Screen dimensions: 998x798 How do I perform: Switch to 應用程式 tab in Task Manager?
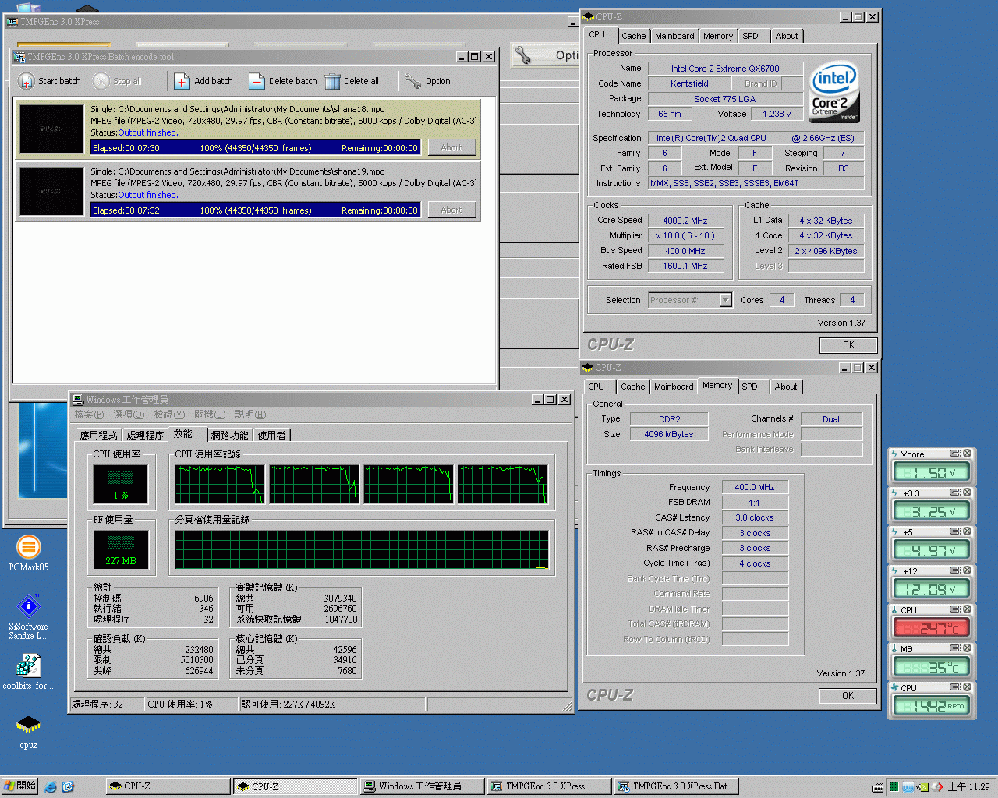(x=98, y=435)
